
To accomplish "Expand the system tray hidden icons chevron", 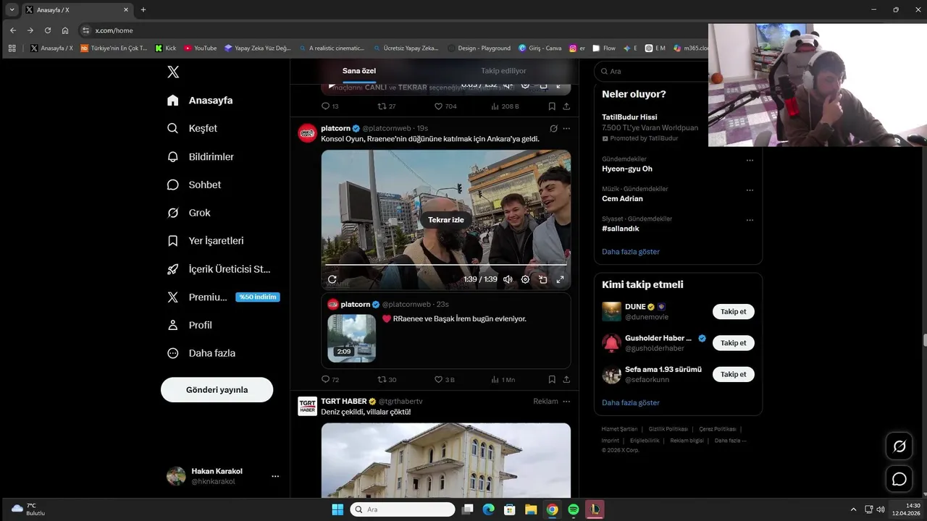I will 853,509.
